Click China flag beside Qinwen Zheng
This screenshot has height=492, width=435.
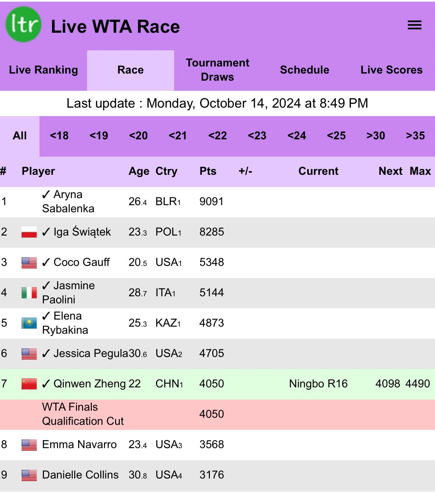29,384
